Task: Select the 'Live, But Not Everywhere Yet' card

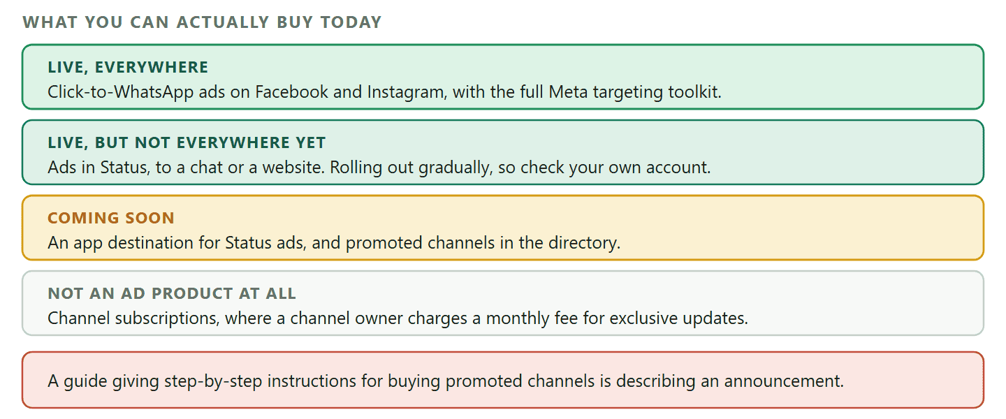Action: click(503, 152)
